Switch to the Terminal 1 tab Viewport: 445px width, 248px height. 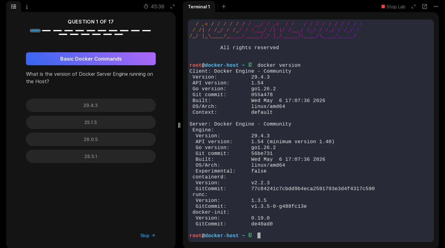pyautogui.click(x=199, y=7)
